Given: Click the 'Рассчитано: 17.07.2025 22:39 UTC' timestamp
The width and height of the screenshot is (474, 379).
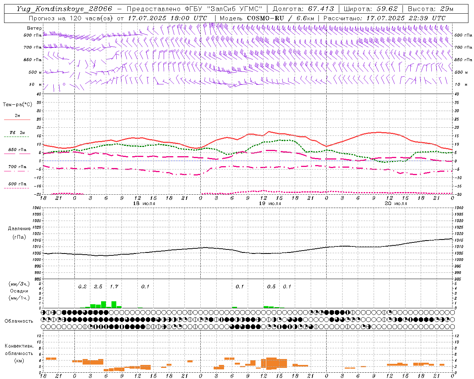Looking at the screenshot, I should [x=384, y=18].
